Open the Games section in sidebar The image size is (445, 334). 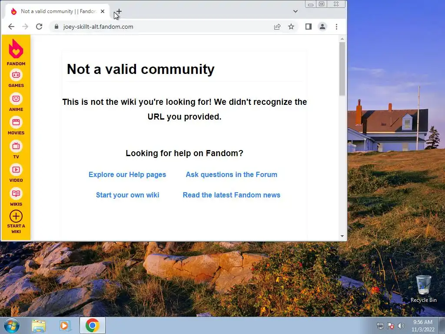coord(16,79)
